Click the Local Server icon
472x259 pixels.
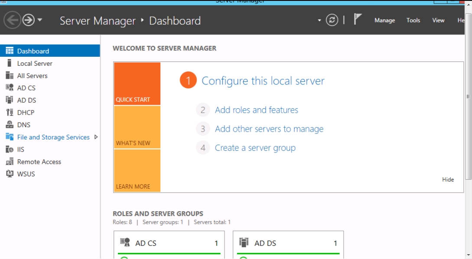(10, 63)
